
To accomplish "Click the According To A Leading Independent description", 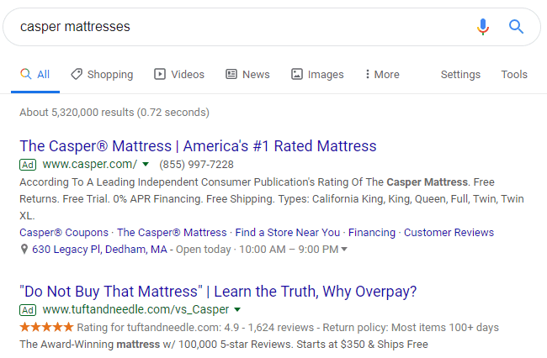I will [x=272, y=199].
